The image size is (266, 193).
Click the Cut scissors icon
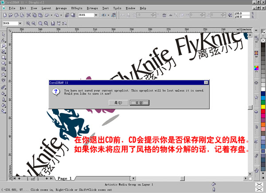point(28,15)
